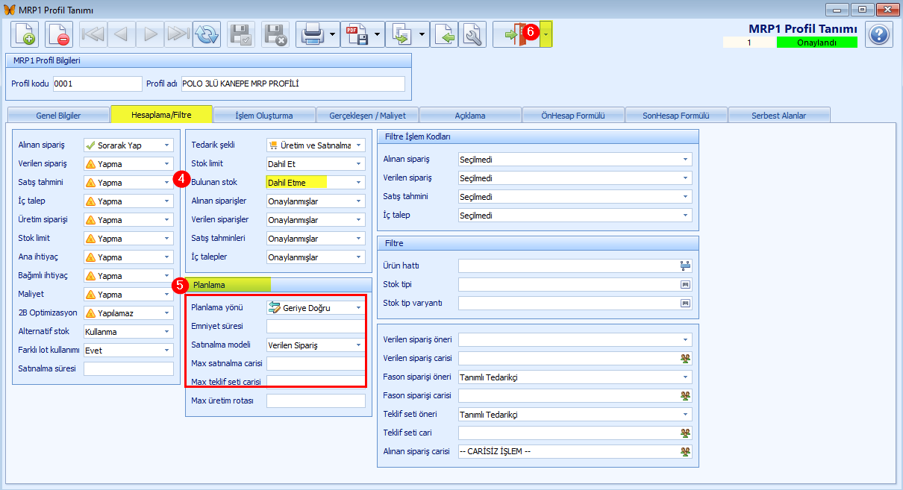
Task: Jump to the first record
Action: point(93,34)
